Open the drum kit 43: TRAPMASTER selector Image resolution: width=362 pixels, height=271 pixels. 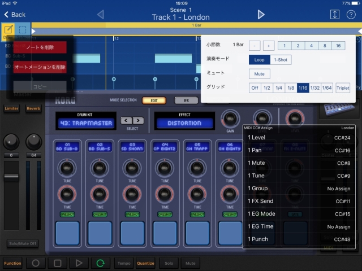86,123
